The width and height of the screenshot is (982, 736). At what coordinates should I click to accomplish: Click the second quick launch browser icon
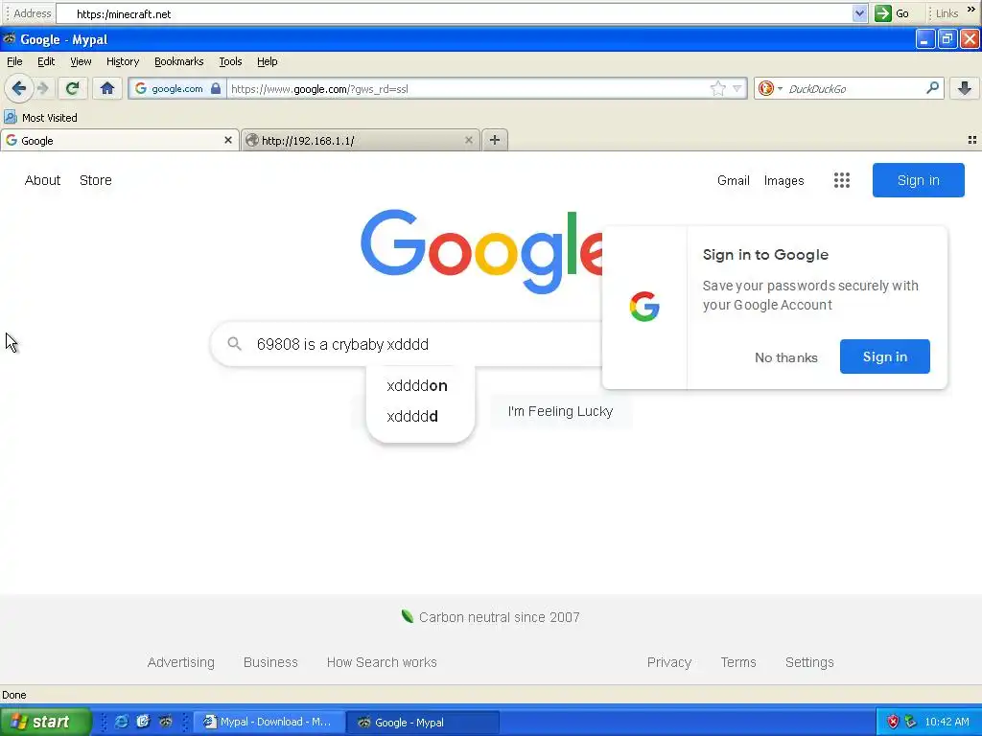click(x=144, y=722)
